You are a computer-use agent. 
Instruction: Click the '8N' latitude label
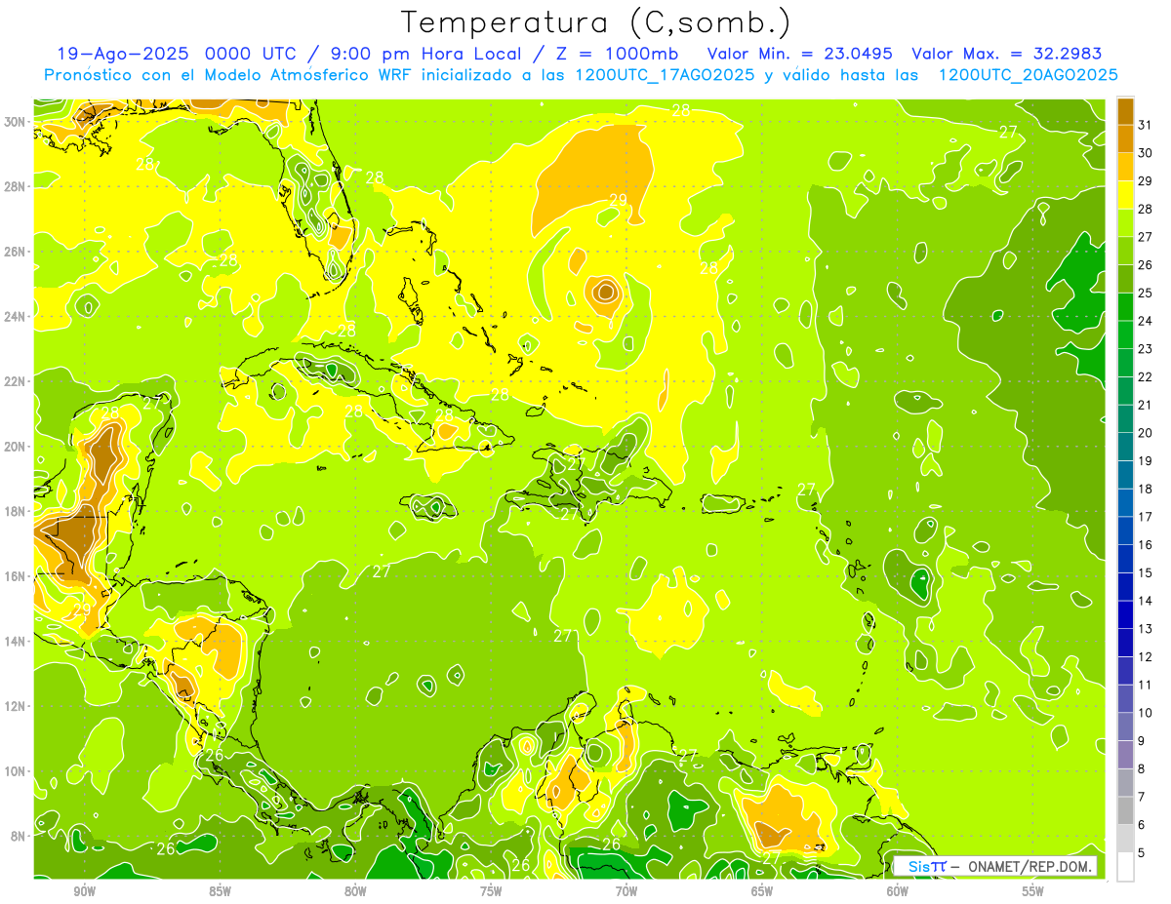pos(20,836)
